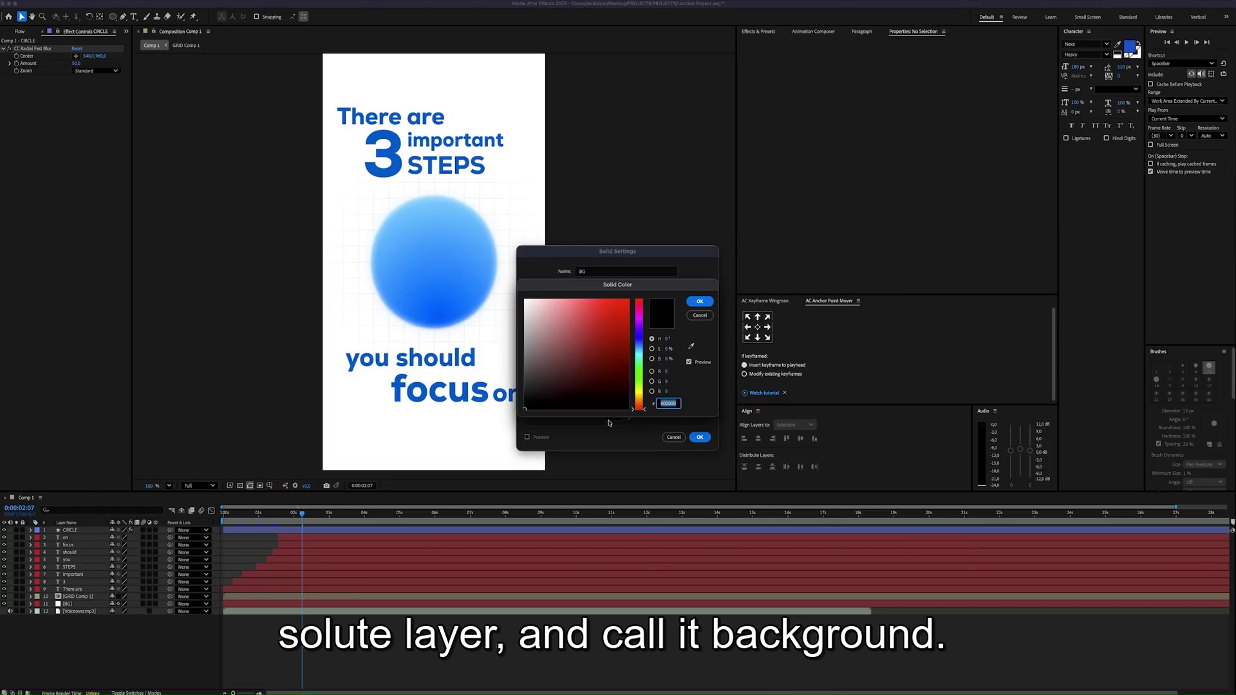Cancel the Solid Color dialog
The width and height of the screenshot is (1236, 695).
[700, 315]
